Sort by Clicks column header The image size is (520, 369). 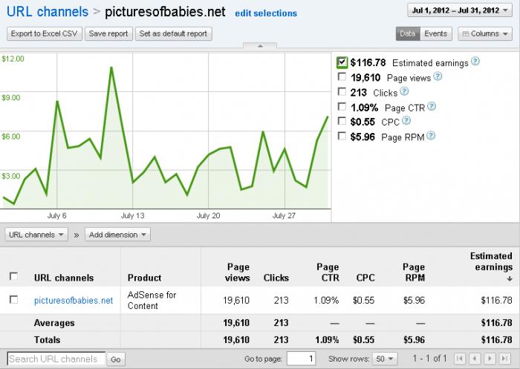point(276,278)
